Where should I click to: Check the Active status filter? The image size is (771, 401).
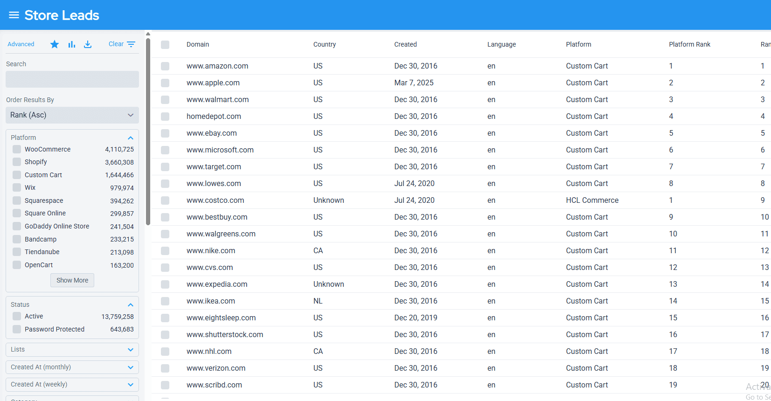[x=17, y=316]
